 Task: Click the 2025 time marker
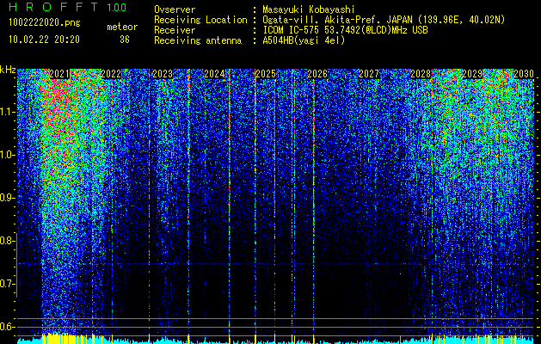click(x=266, y=74)
